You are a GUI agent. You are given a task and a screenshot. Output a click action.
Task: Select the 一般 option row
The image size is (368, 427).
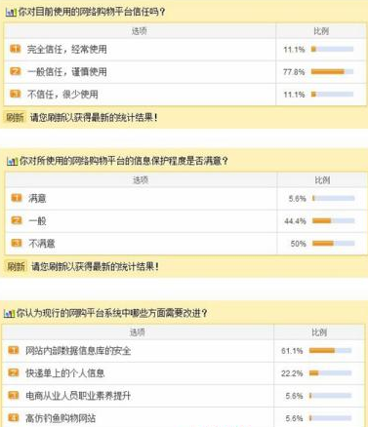[141, 221]
